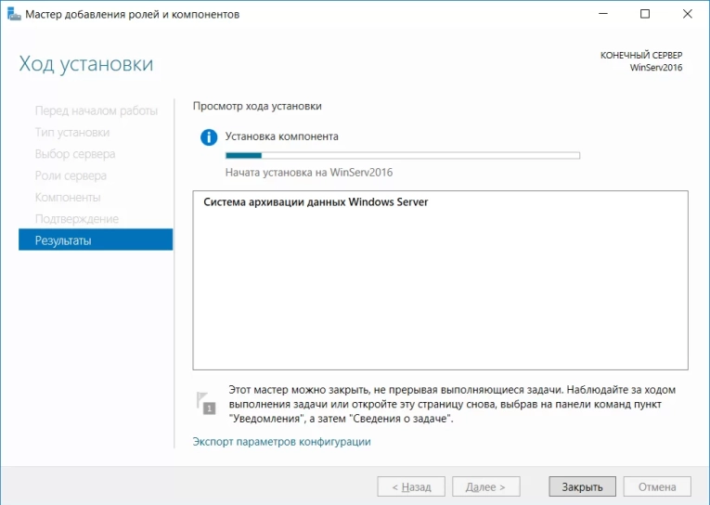710x505 pixels.
Task: Open Экспорт параметров конфигурации link
Action: click(281, 442)
